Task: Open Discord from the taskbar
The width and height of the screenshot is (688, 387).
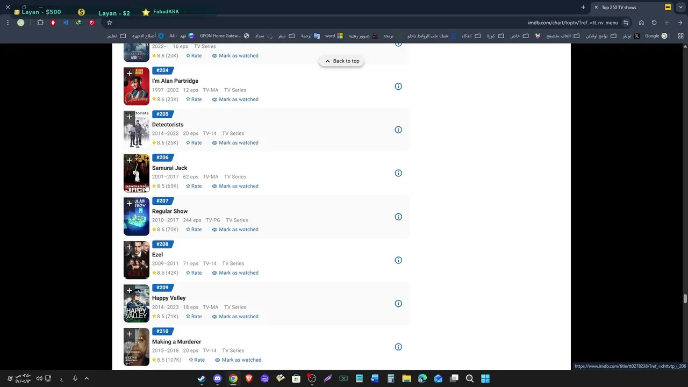Action: [x=217, y=378]
